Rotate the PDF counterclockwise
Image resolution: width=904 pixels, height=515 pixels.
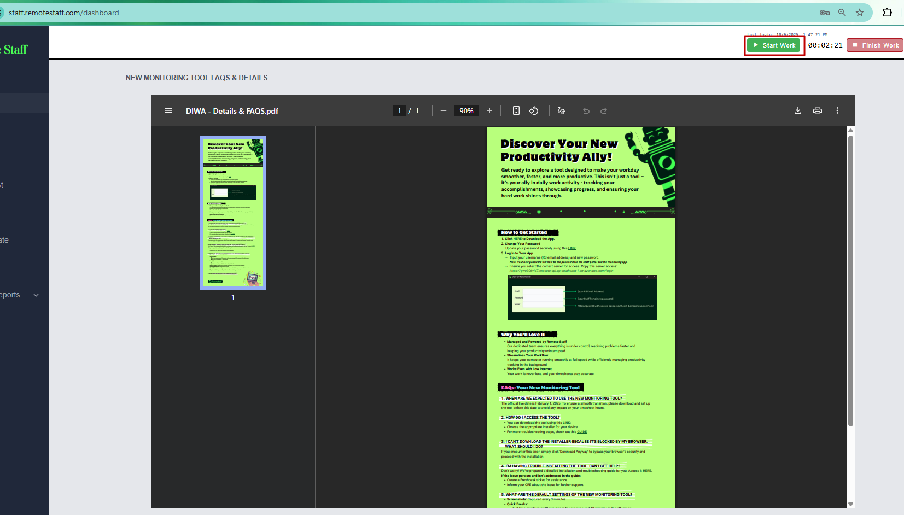534,110
